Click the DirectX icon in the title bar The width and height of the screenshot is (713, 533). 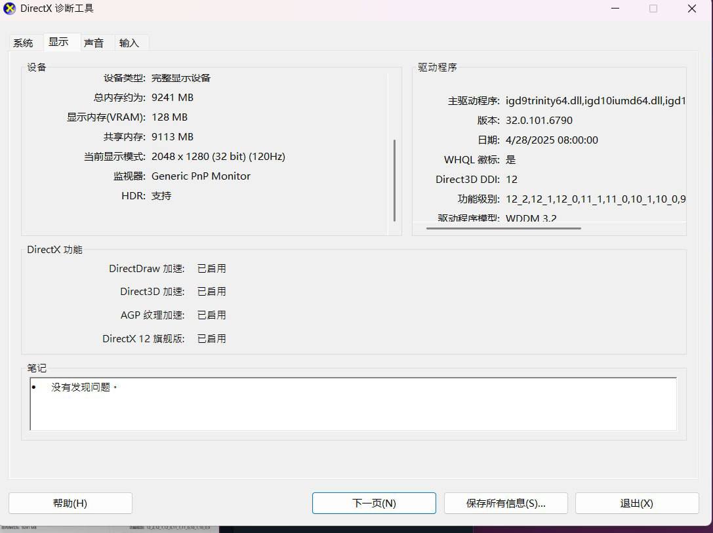[x=10, y=9]
